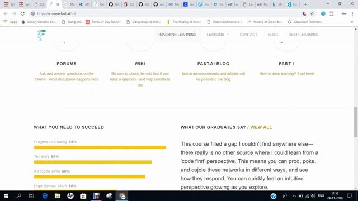Open the PART 1 heading link
The height and width of the screenshot is (201, 358).
tap(286, 64)
